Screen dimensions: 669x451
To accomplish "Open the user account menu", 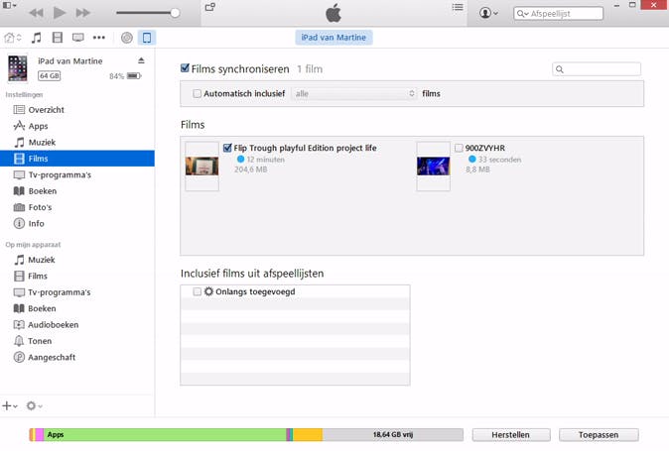I will (488, 13).
